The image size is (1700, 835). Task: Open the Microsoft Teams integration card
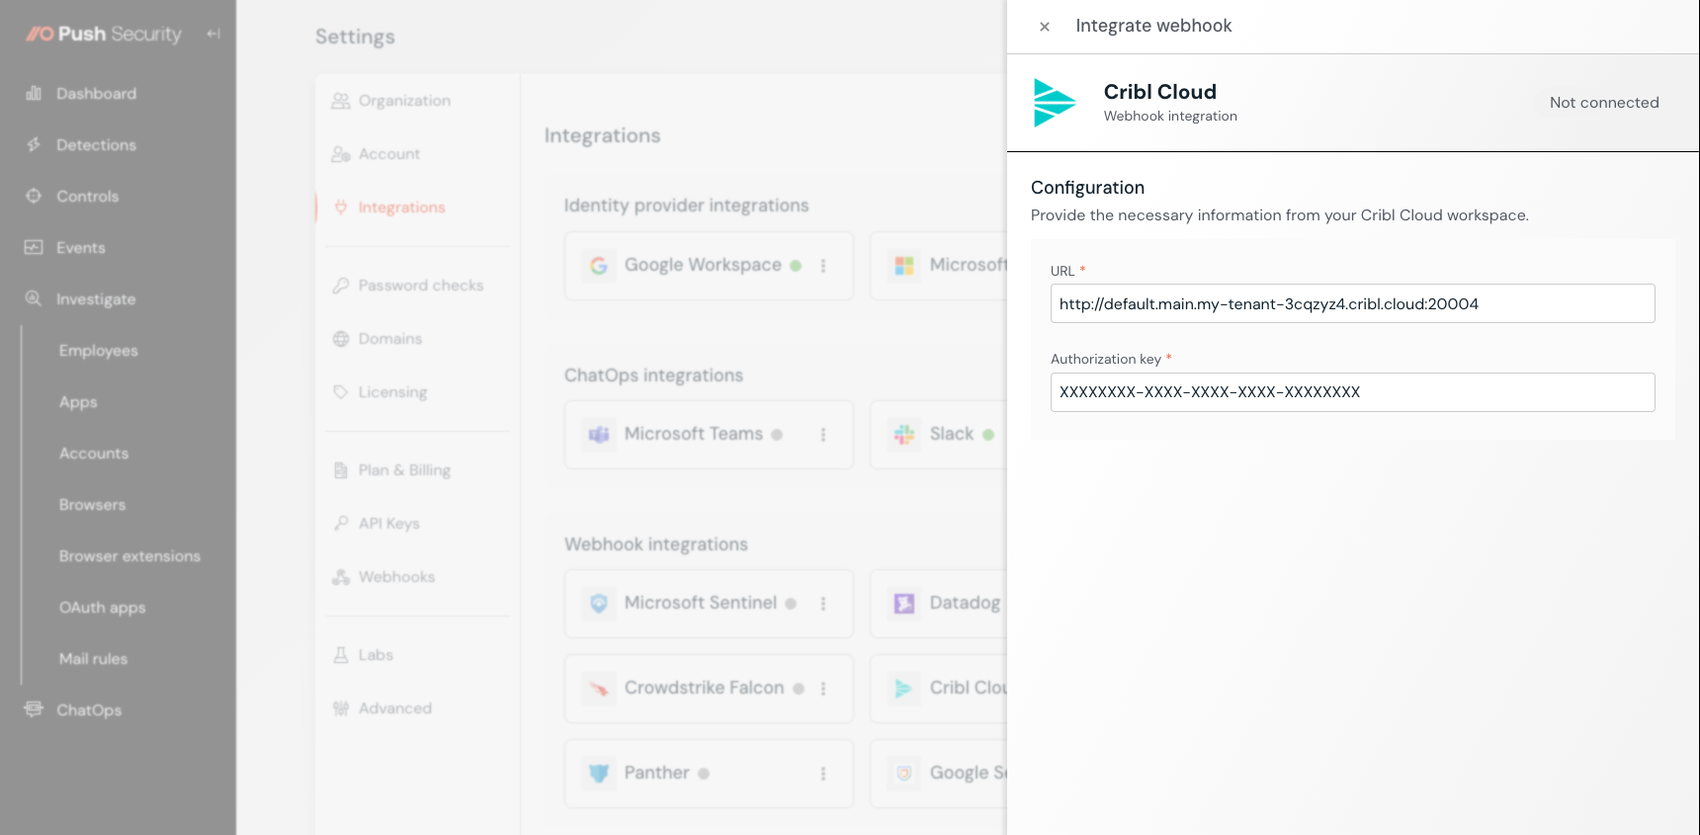pyautogui.click(x=709, y=435)
